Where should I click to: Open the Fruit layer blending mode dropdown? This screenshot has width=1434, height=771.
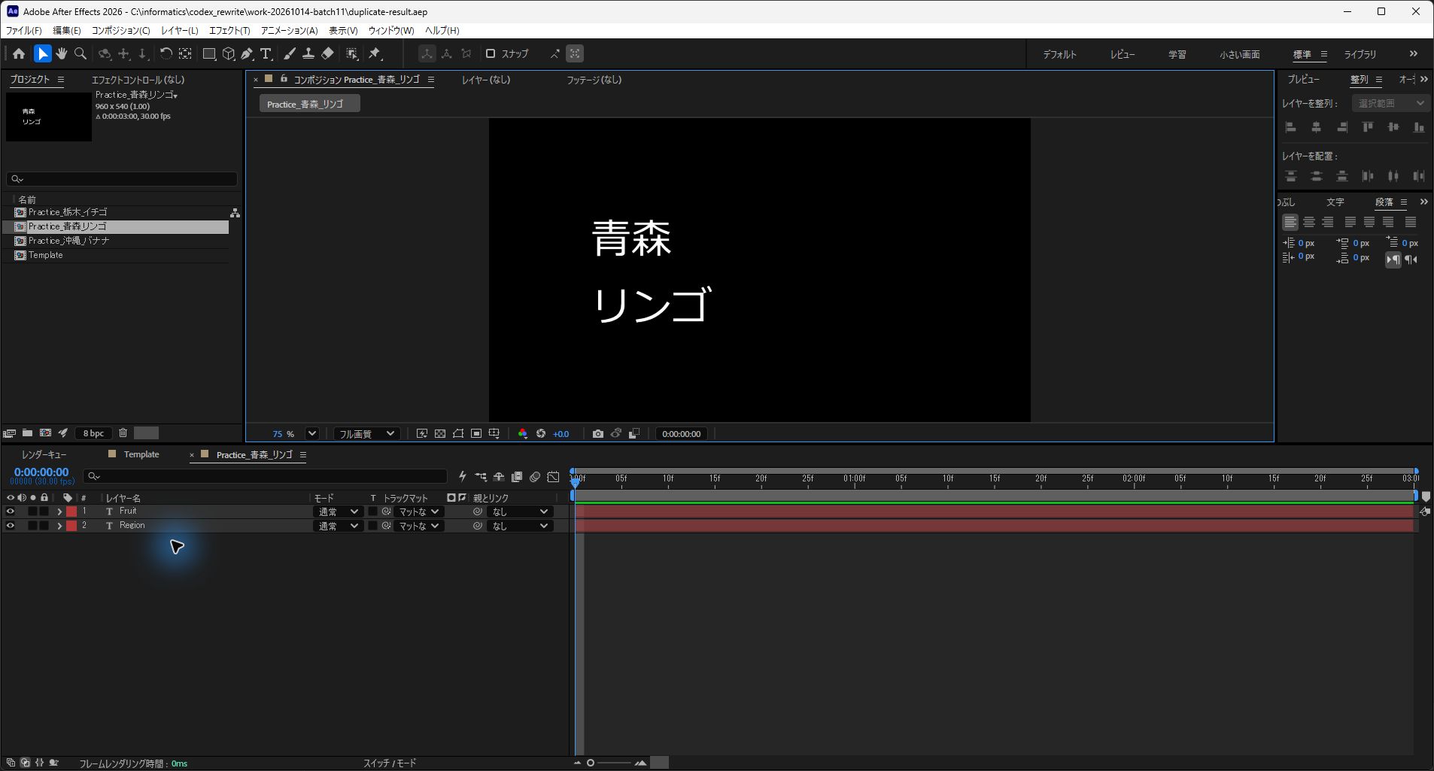[x=337, y=511]
